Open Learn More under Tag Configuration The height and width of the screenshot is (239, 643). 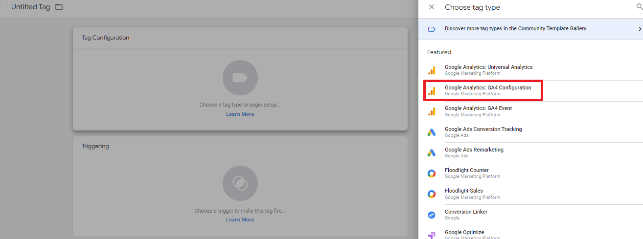(240, 114)
